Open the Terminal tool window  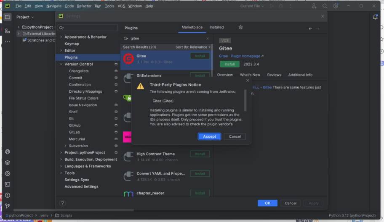pyautogui.click(x=8, y=184)
